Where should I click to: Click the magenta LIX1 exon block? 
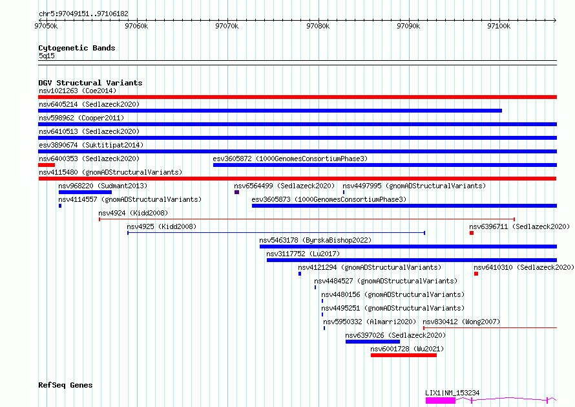tap(441, 401)
